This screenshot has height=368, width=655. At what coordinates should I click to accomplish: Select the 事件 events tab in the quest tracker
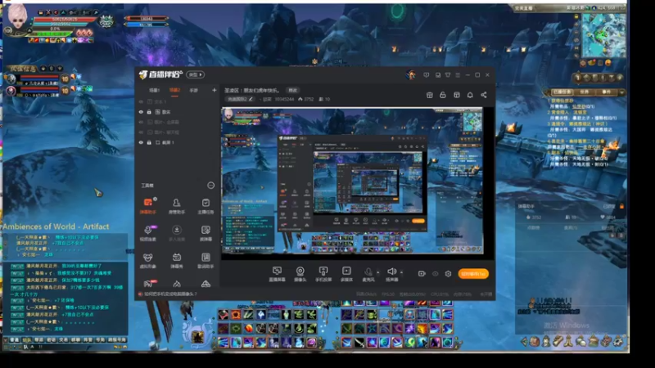[606, 92]
